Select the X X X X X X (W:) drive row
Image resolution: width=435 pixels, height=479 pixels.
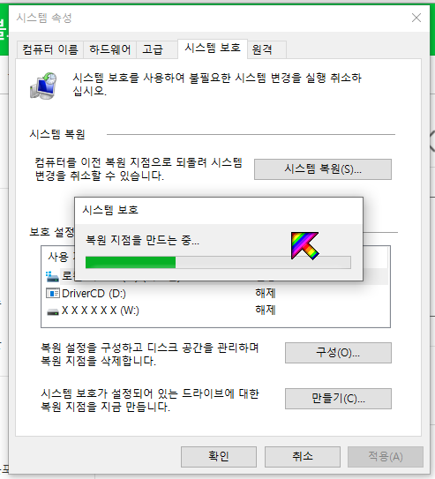pos(215,311)
